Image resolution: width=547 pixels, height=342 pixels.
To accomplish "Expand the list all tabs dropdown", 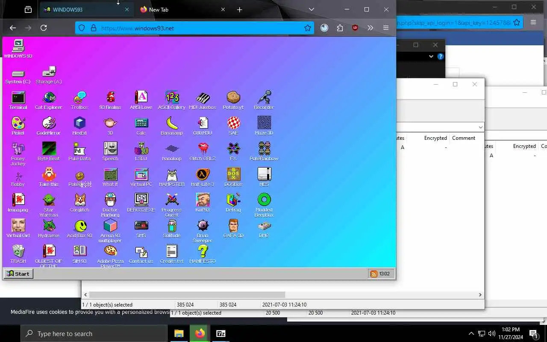I will 312,9.
